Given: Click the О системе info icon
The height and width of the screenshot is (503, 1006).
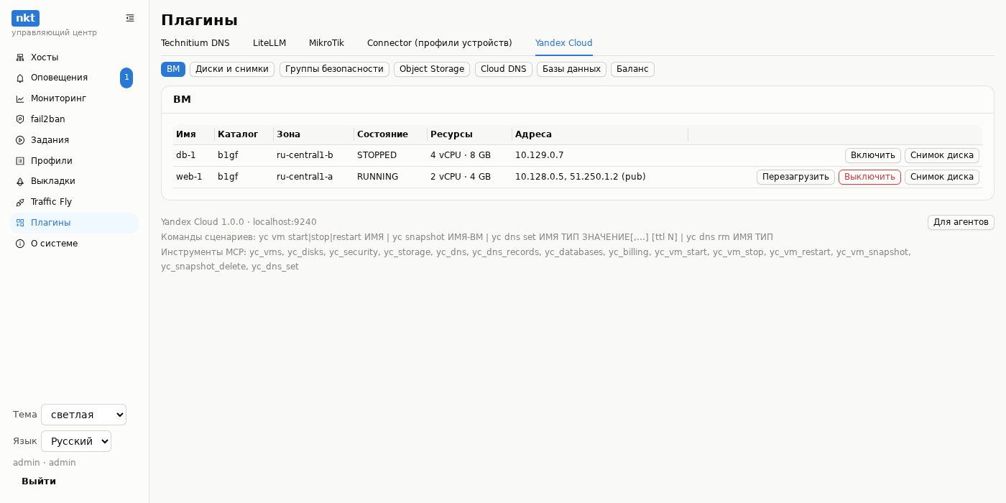Looking at the screenshot, I should point(20,244).
